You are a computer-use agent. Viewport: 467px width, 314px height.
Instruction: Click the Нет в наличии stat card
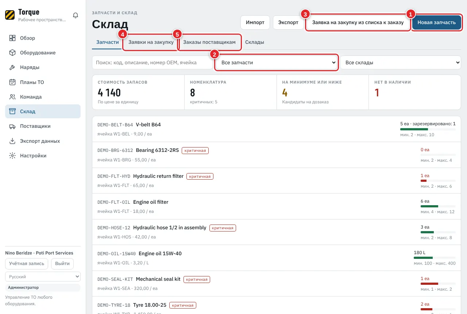click(x=415, y=92)
